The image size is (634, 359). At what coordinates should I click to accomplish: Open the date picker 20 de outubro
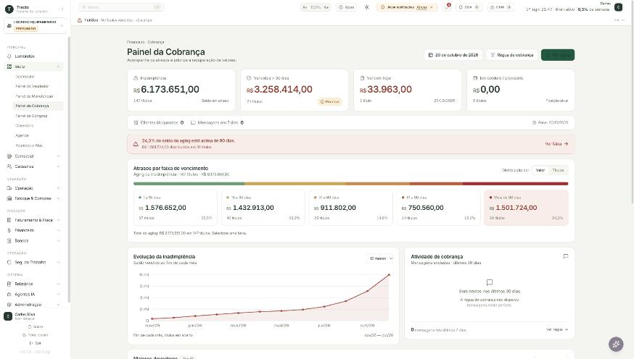tap(453, 55)
